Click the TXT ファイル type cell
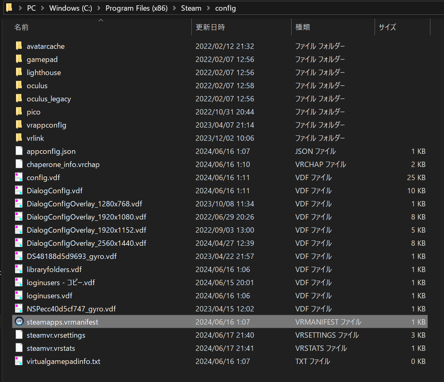This screenshot has height=382, width=444. 313,361
